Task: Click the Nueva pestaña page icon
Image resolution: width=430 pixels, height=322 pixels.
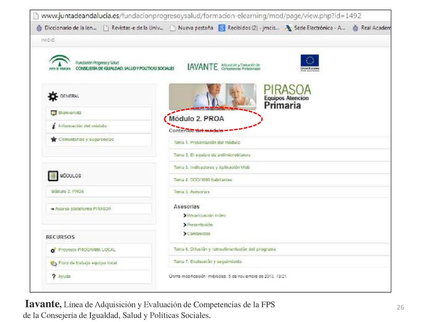Action: (x=173, y=28)
